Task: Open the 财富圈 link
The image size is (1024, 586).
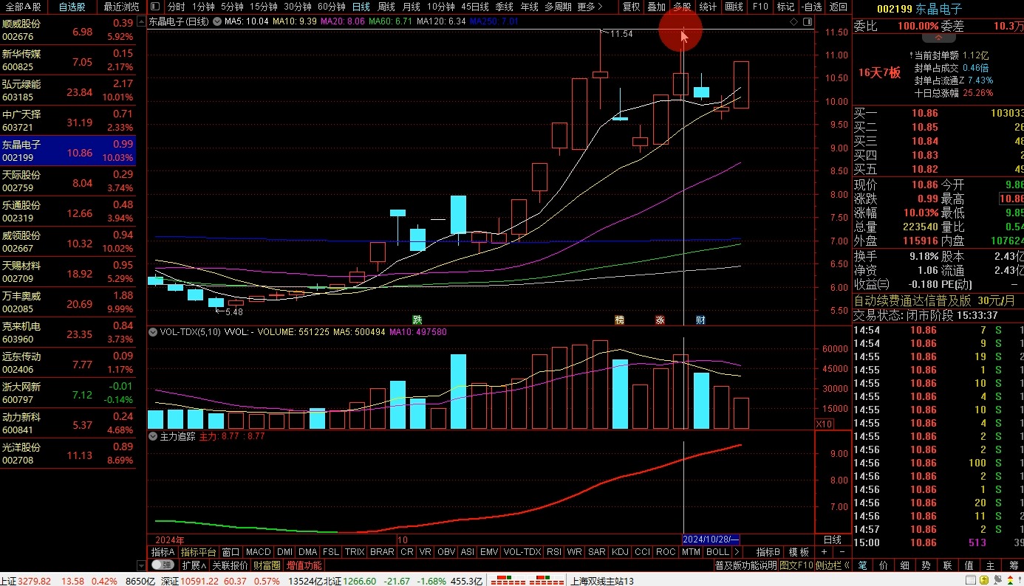Action: pos(267,565)
